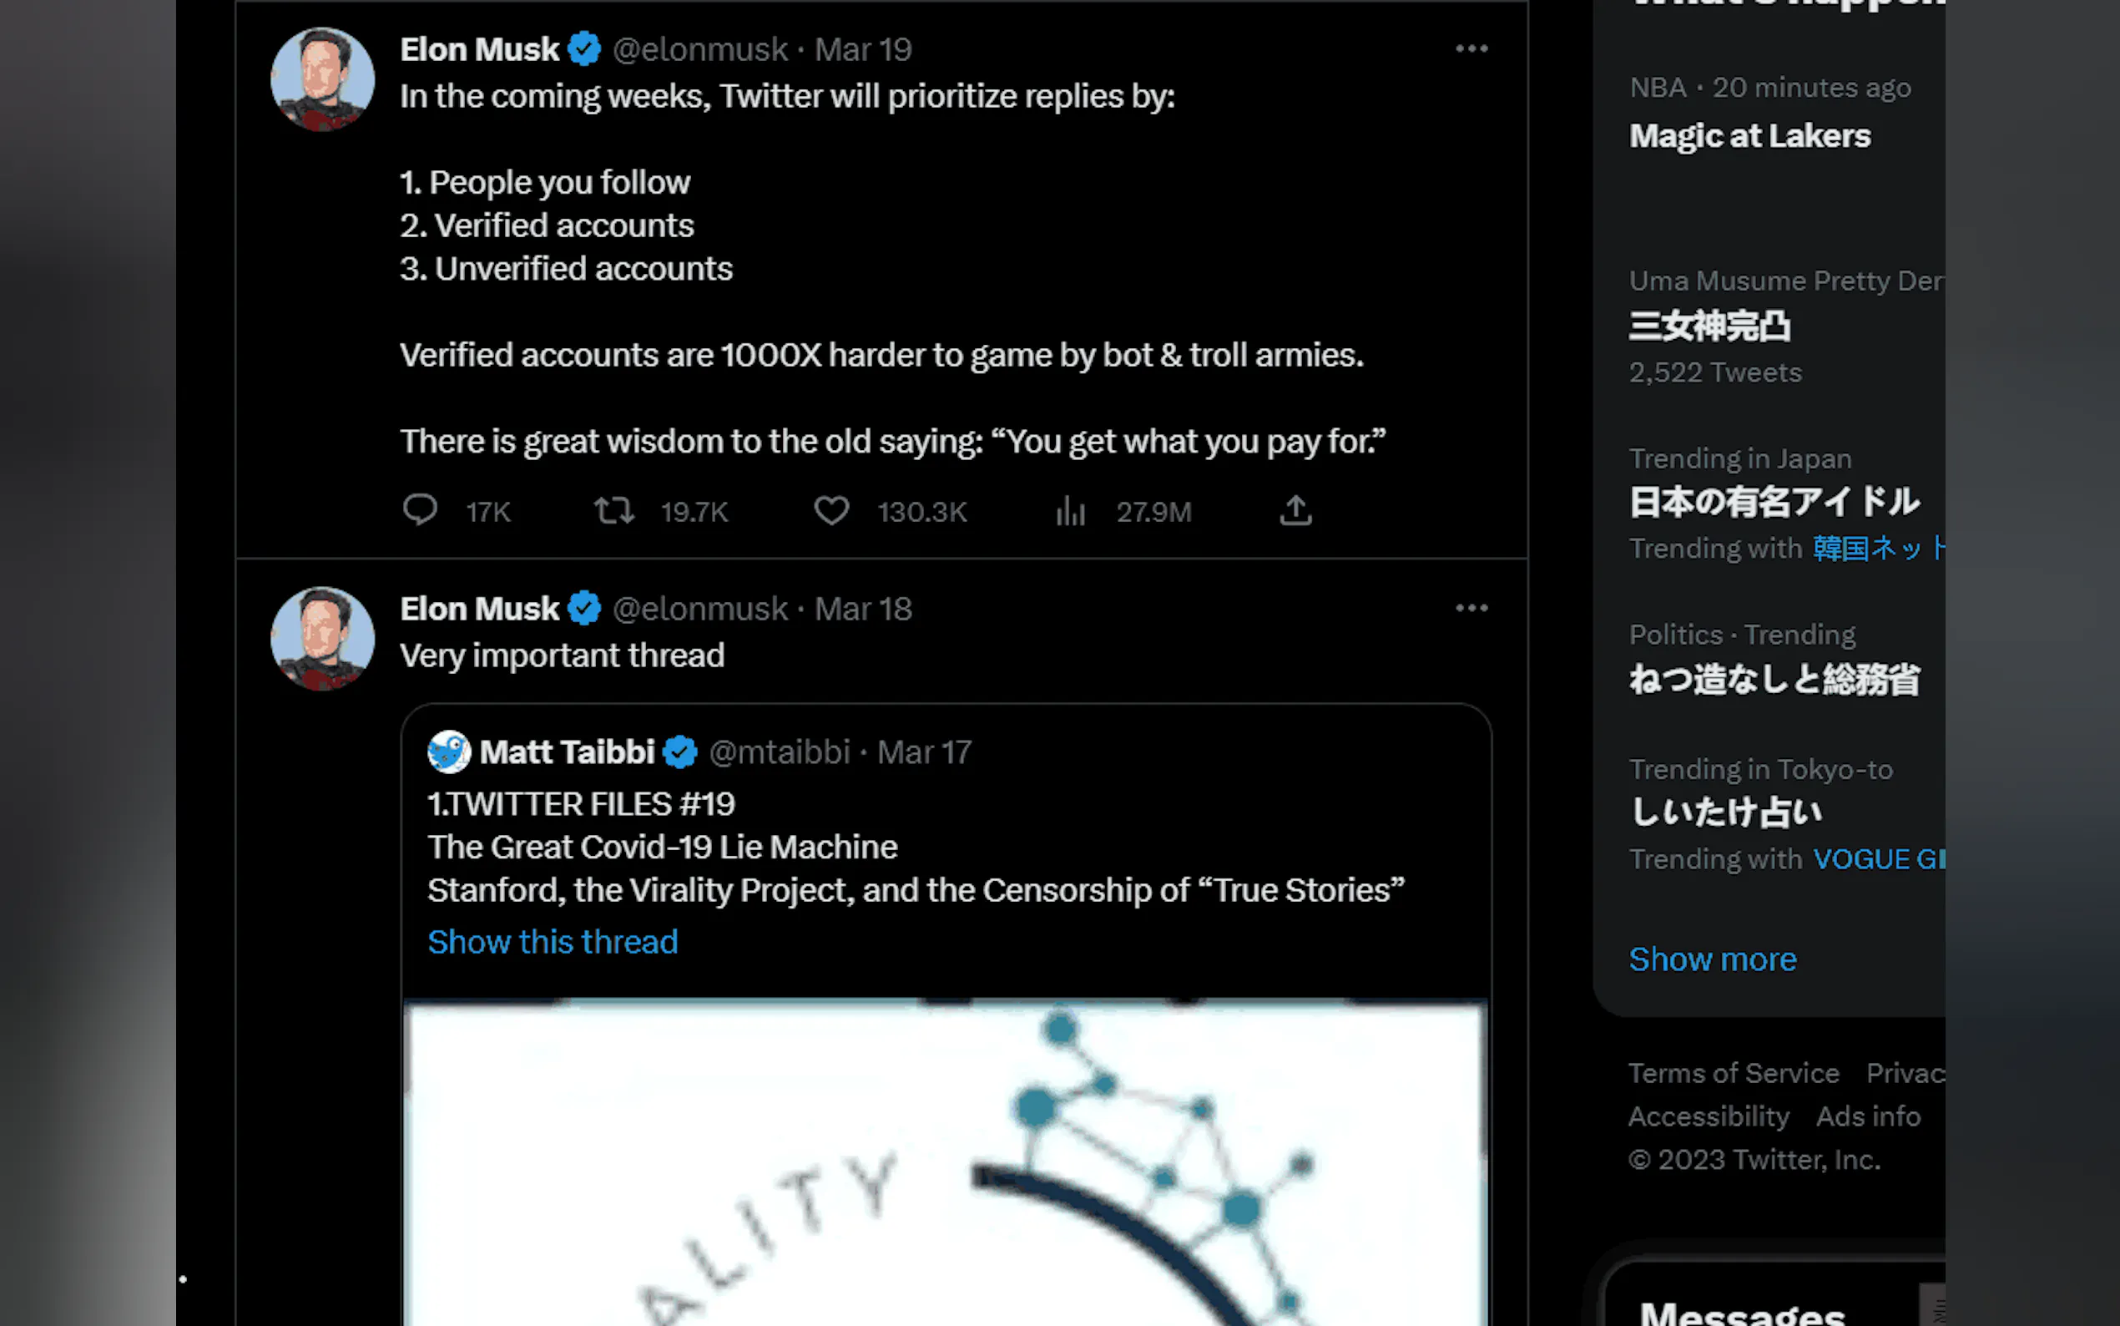Click the reply icon on the Mar 19 tweet
Screen dimensions: 2120x1326
point(420,510)
